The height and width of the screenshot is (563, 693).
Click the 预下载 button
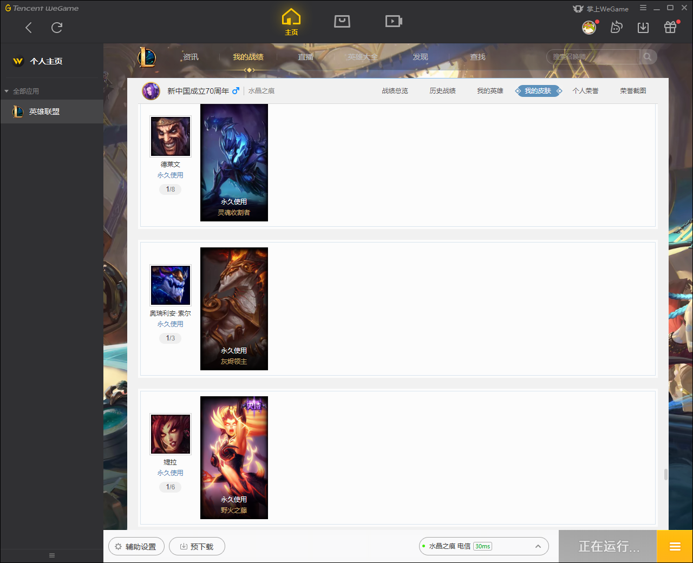(197, 547)
